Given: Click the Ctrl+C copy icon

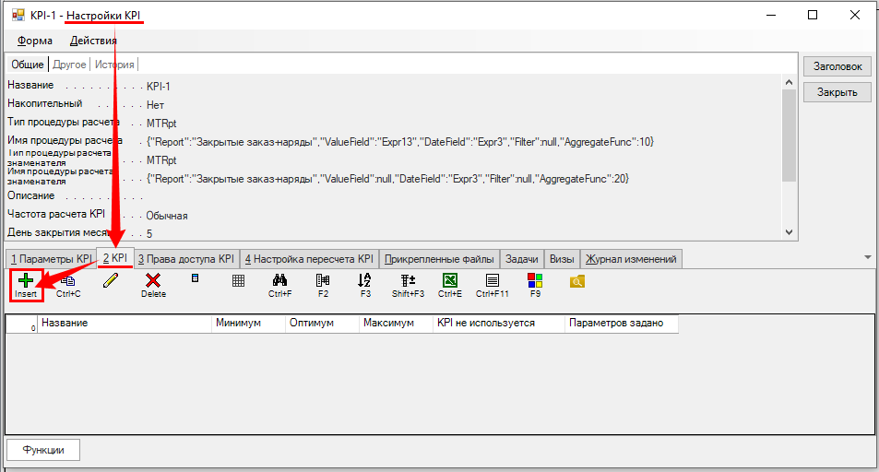Looking at the screenshot, I should 68,280.
